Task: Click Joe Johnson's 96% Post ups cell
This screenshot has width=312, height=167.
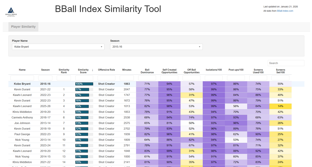Action: click(x=236, y=123)
